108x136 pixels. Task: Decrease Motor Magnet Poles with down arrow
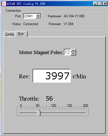coord(73,54)
